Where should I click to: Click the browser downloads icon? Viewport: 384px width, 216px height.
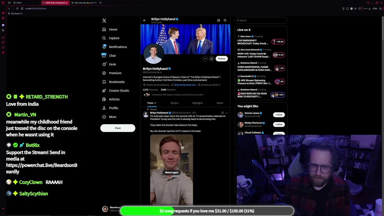[369, 9]
